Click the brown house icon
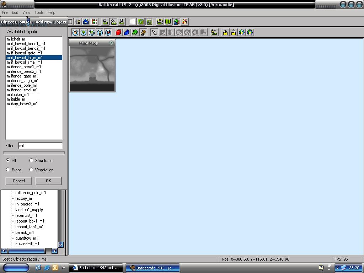364x273 pixels. tap(144, 32)
